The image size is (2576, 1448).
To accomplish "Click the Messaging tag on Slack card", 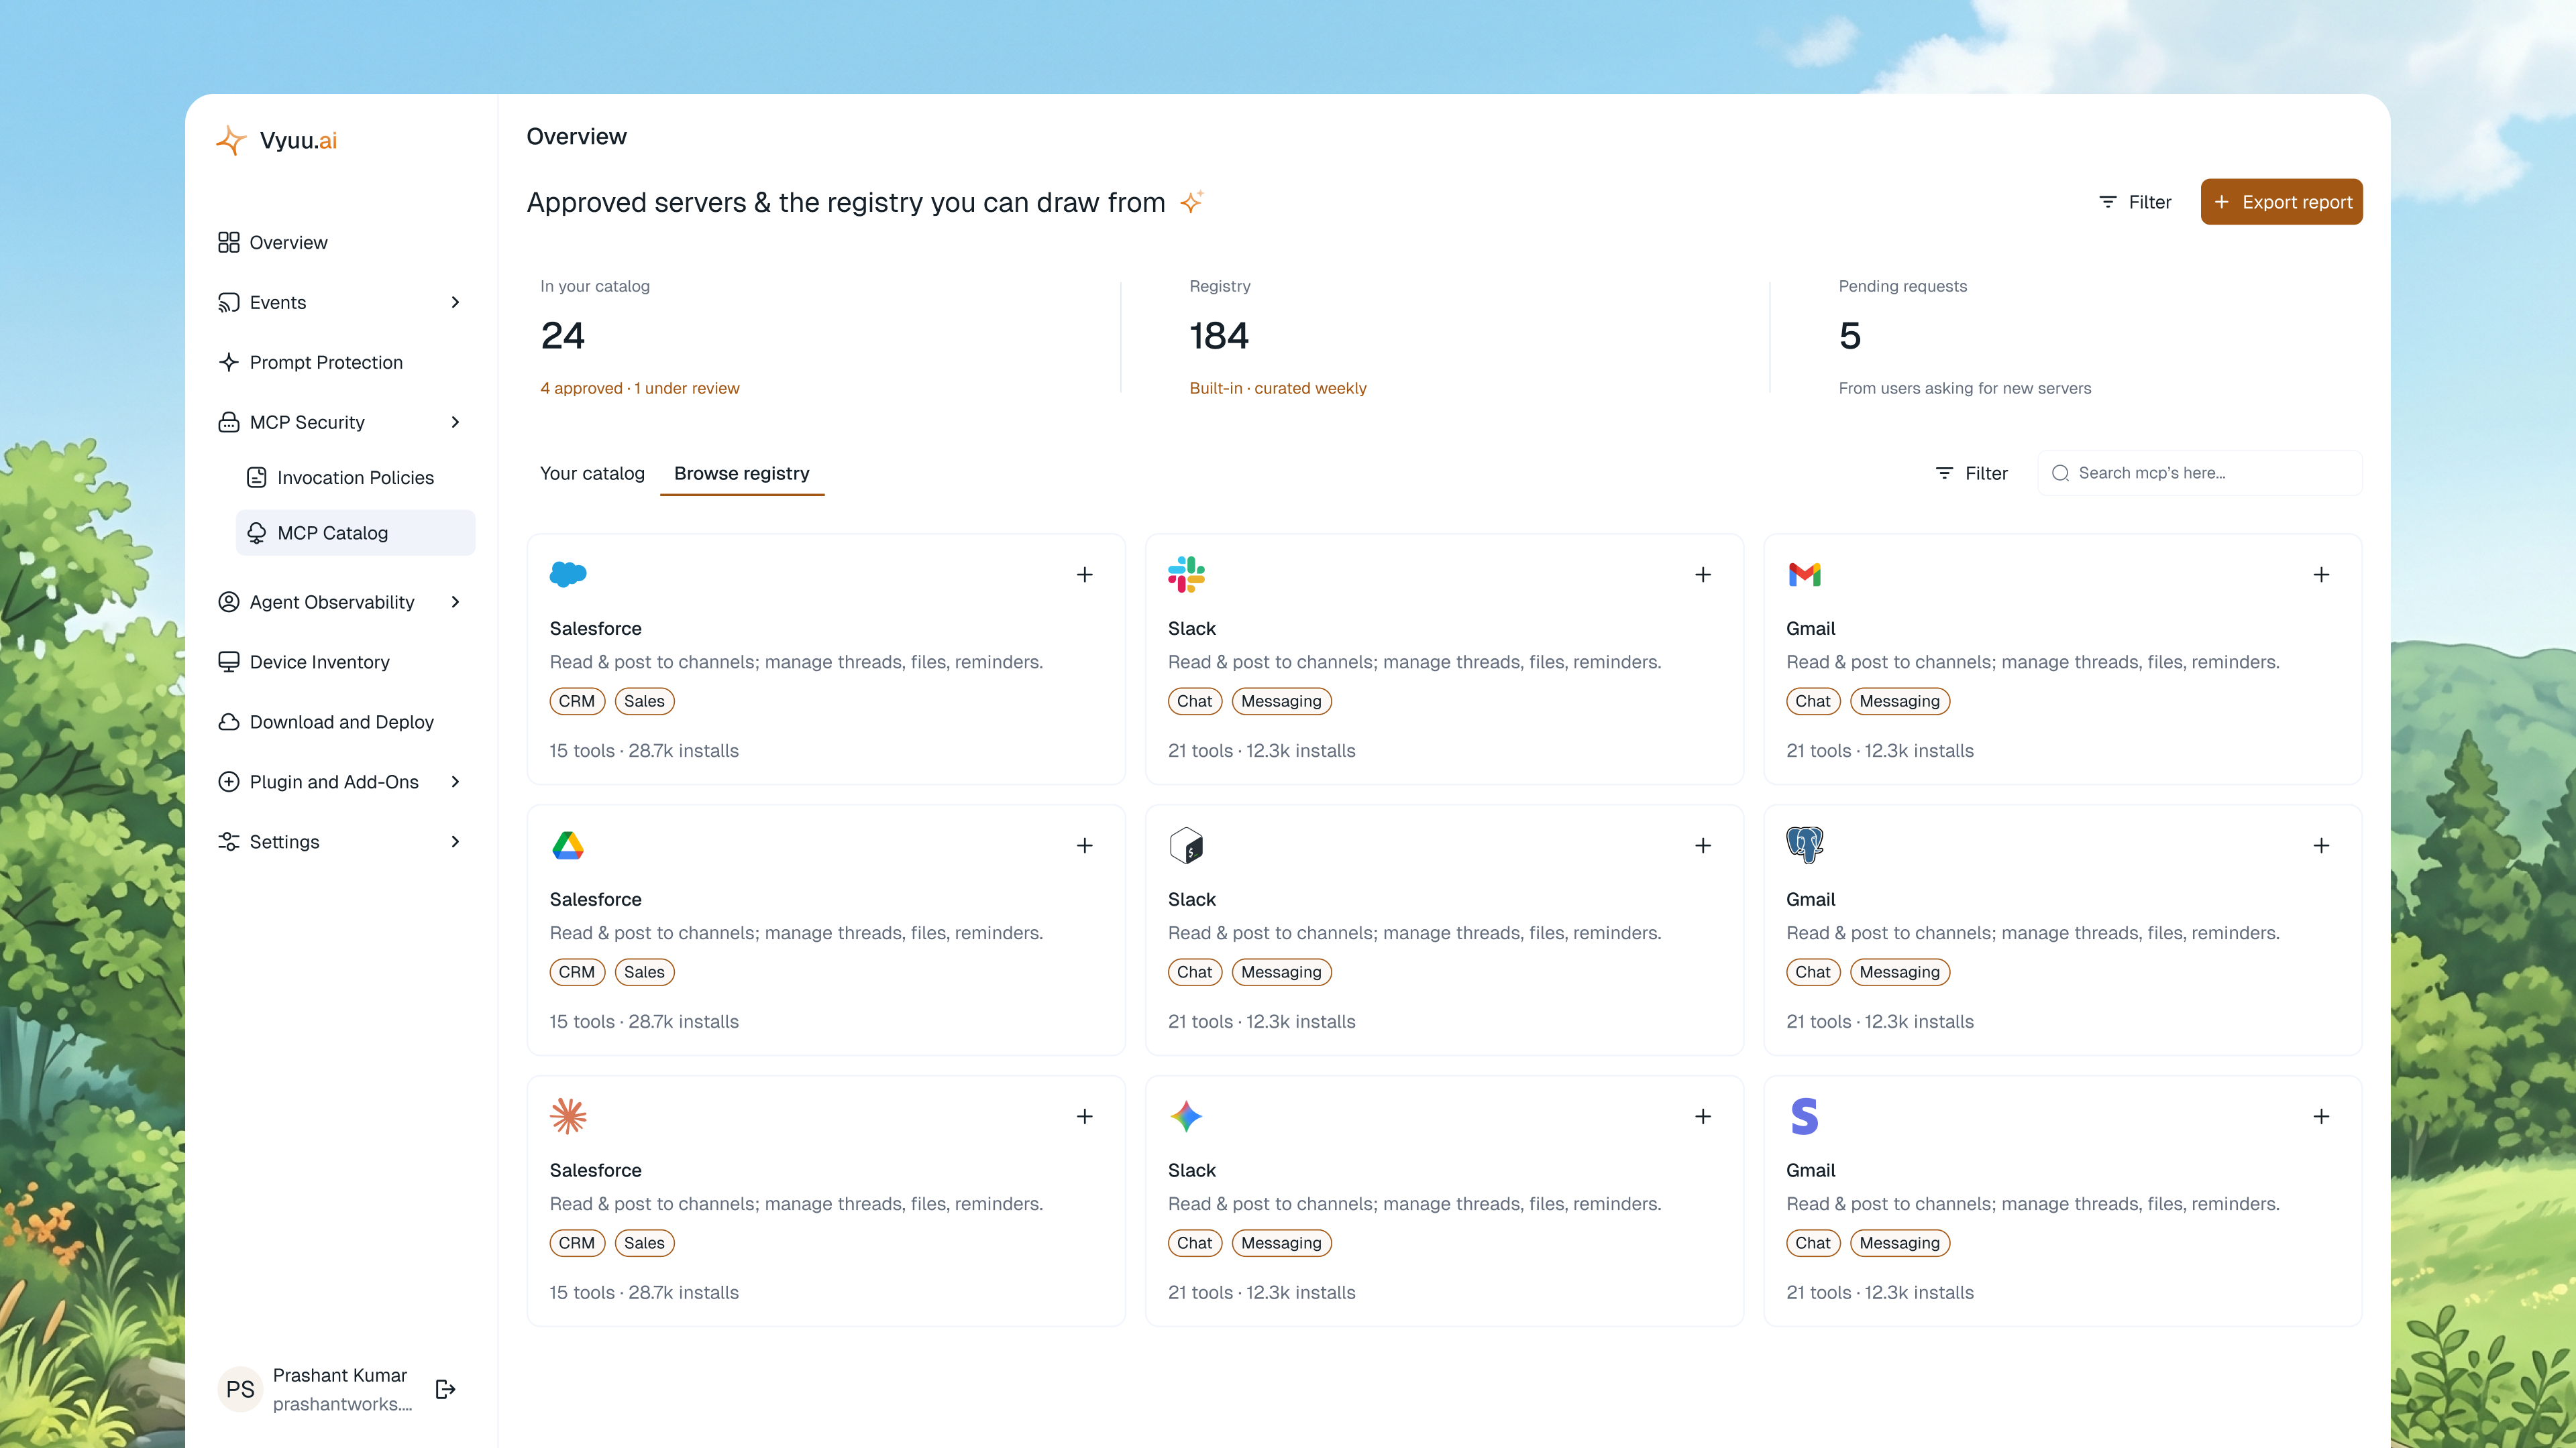I will (x=1281, y=701).
